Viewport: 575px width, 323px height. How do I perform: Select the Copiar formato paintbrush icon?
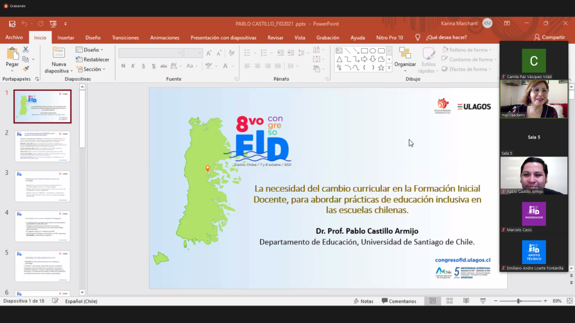(x=25, y=68)
